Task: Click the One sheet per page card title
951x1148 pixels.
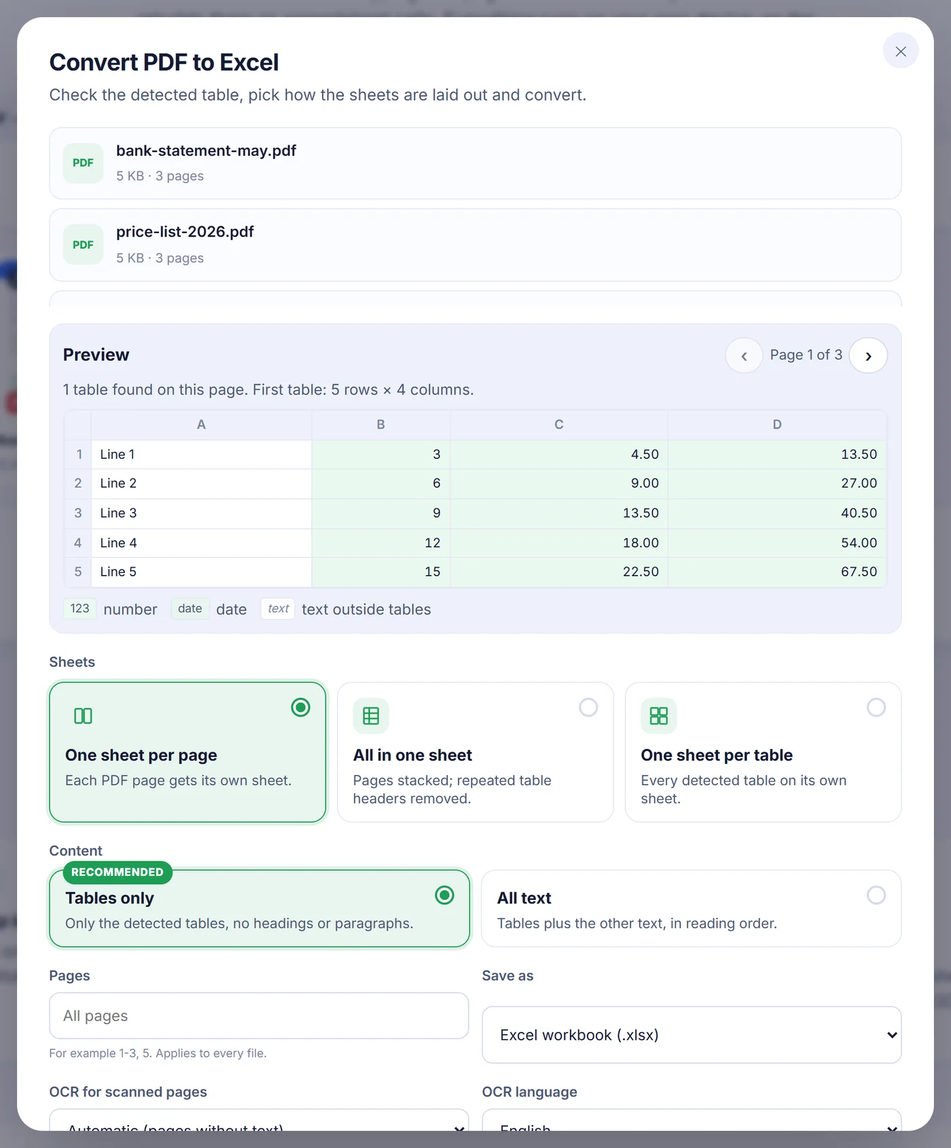Action: coord(141,755)
